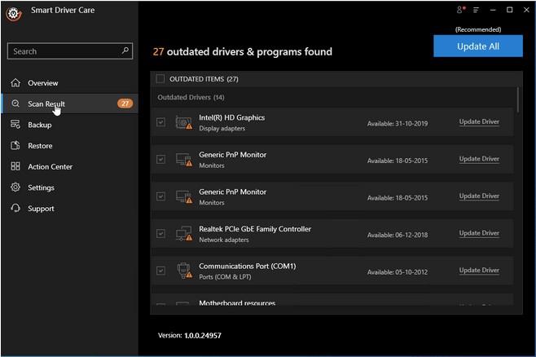Image resolution: width=536 pixels, height=357 pixels.
Task: Click the Support headset icon
Action: 15,209
